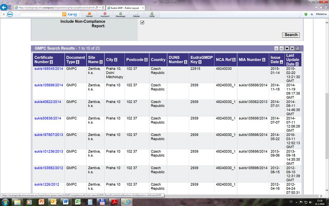Sort by Issue Date column

click(x=281, y=62)
